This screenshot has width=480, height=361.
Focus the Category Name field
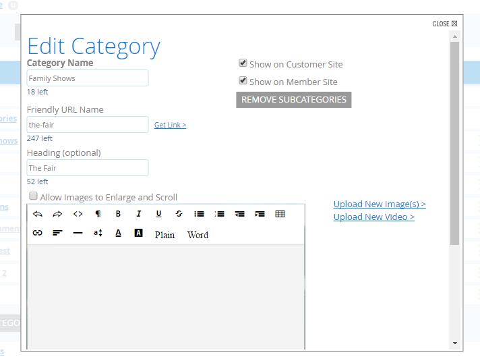tap(88, 78)
